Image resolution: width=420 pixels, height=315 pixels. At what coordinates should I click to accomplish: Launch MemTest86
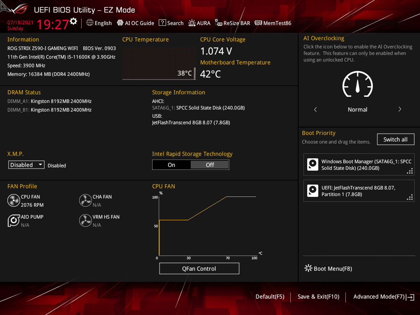coord(273,23)
